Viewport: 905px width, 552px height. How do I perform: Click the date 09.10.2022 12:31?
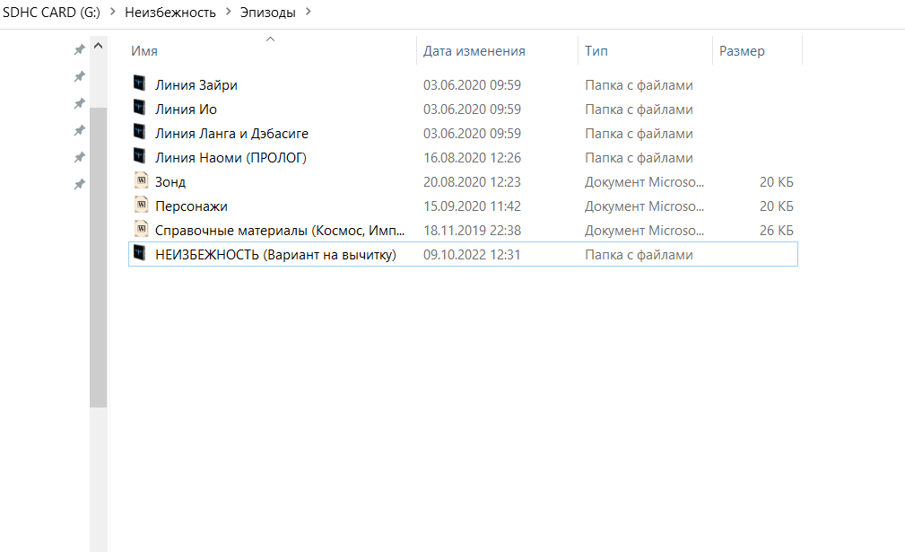(x=472, y=255)
